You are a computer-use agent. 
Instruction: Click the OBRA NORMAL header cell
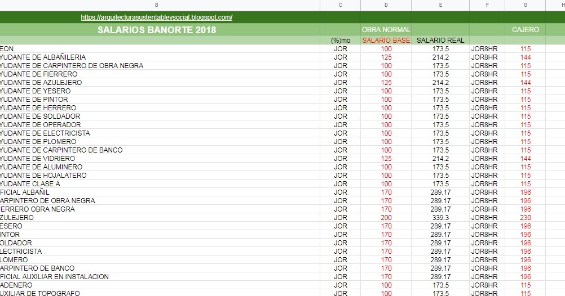(x=386, y=30)
